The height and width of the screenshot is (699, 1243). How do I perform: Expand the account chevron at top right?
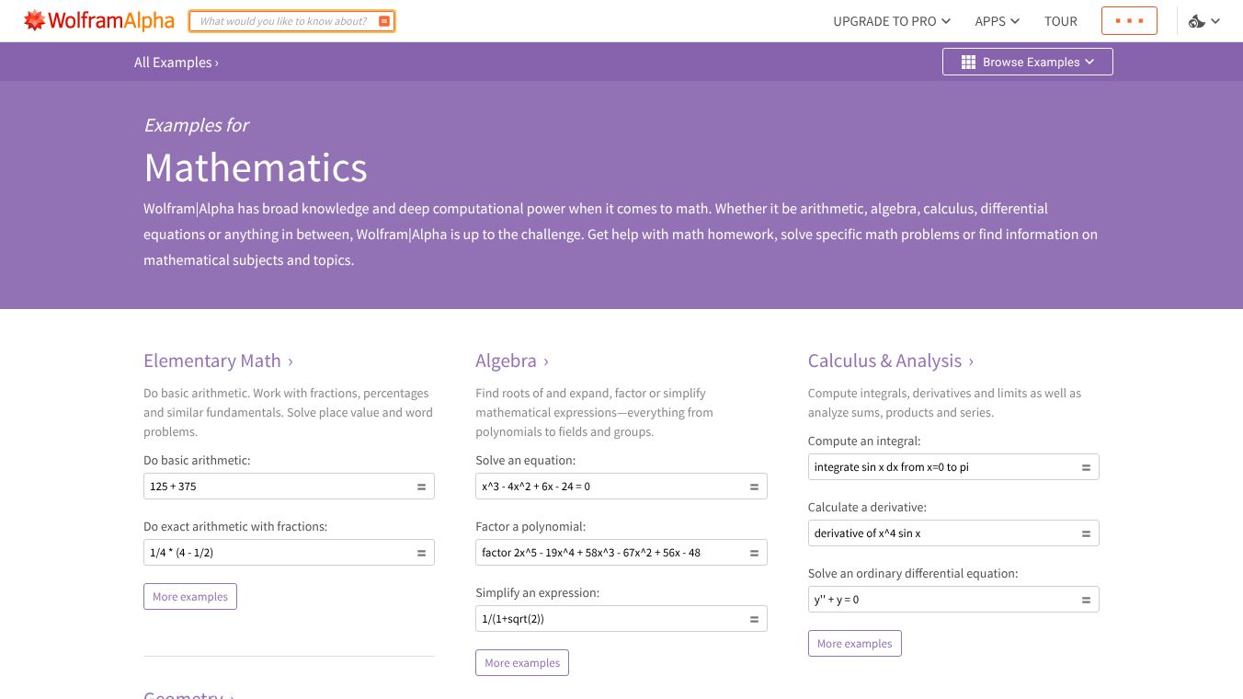[x=1215, y=20]
